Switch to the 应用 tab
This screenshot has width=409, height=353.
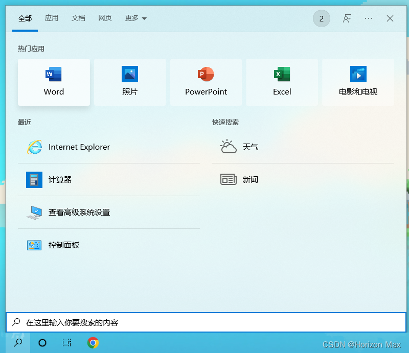click(x=52, y=18)
